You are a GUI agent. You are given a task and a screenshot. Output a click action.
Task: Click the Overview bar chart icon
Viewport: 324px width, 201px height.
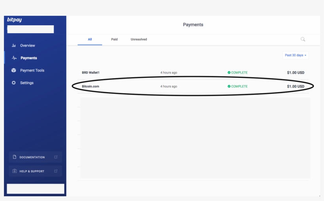click(13, 45)
